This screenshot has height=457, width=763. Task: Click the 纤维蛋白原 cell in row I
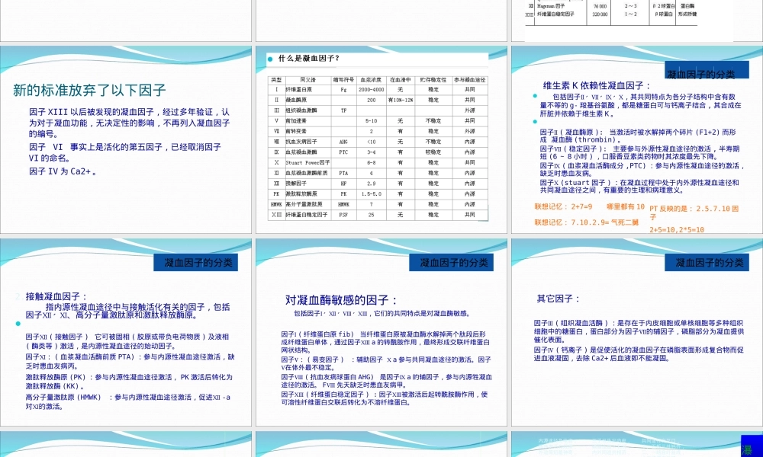tap(307, 90)
